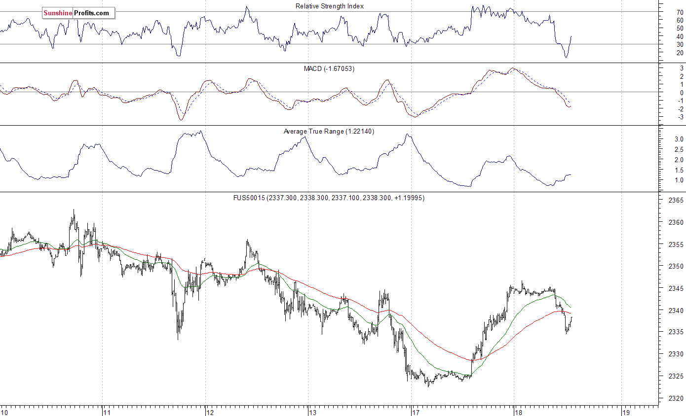Viewport: 686px width, 416px height.
Task: Click price level 2355 on the price axis
Action: pyautogui.click(x=676, y=244)
